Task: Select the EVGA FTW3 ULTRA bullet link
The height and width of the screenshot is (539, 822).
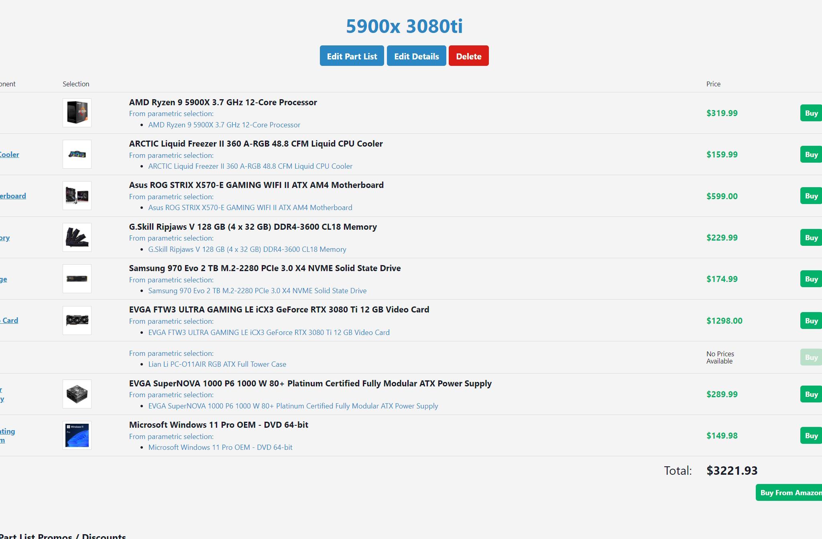Action: (x=269, y=333)
